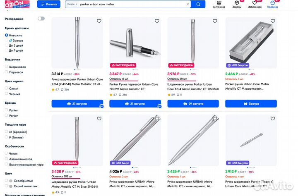
Task: Open the Ozon home logo
Action: (14, 4)
